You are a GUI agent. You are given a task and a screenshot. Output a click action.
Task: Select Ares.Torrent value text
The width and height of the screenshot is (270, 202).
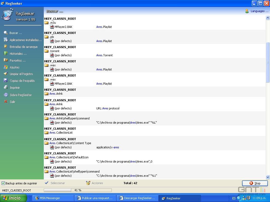click(104, 55)
